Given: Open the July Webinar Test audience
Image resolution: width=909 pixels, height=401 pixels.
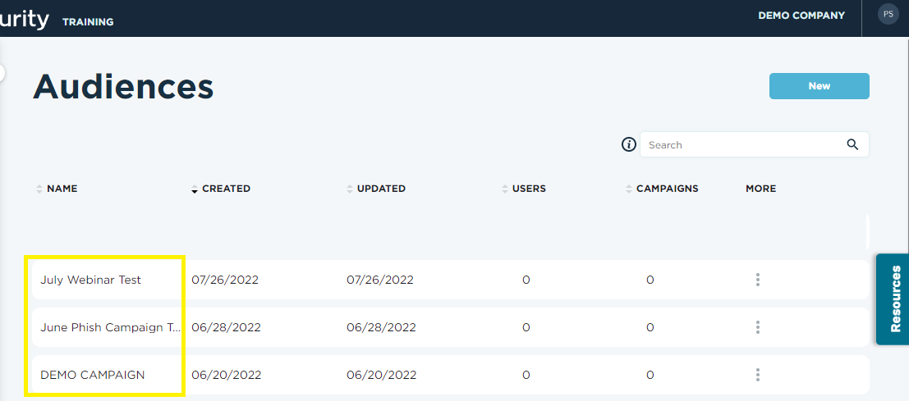Looking at the screenshot, I should pos(90,280).
